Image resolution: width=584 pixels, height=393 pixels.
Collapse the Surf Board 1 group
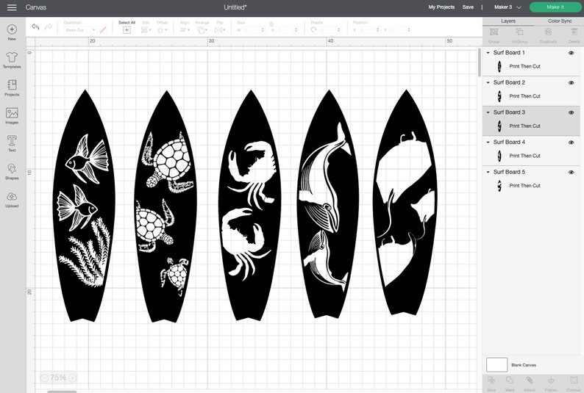[x=488, y=53]
